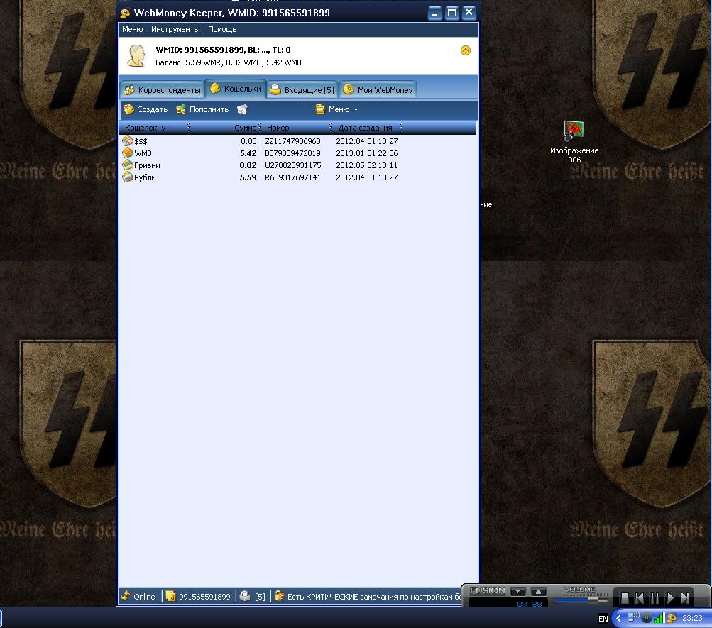Pause playback in the FUSION player
The image size is (712, 628).
655,597
